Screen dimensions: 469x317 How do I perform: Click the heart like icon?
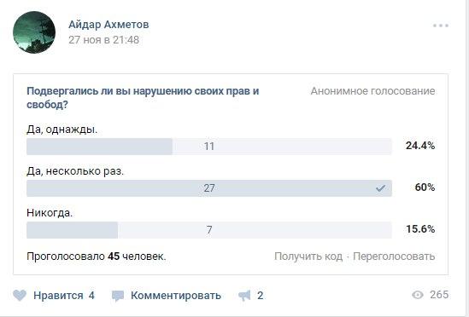click(x=20, y=296)
